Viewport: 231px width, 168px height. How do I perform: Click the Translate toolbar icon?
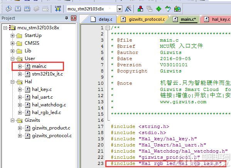[9, 9]
